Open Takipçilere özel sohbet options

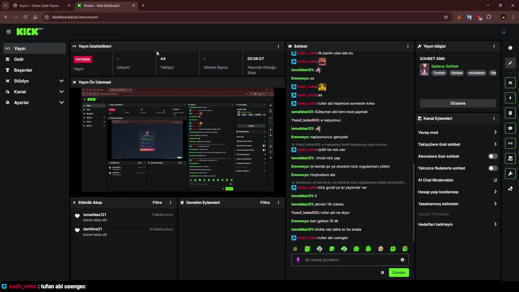click(457, 144)
